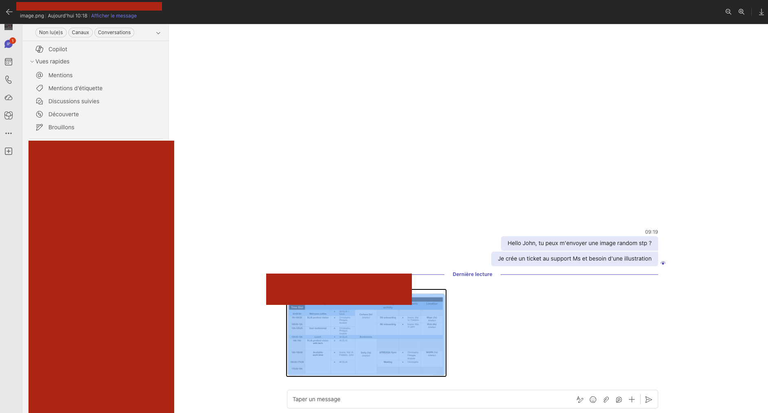Click the Dernière lecture label
The height and width of the screenshot is (413, 768).
click(x=473, y=274)
